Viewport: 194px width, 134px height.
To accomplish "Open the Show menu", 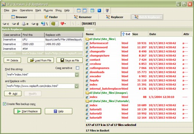I will (x=59, y=11).
